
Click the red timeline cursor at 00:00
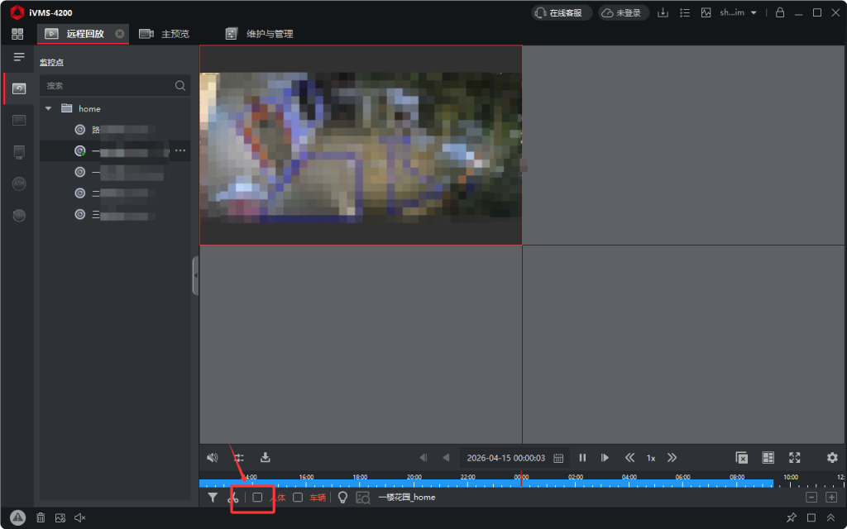(x=521, y=479)
